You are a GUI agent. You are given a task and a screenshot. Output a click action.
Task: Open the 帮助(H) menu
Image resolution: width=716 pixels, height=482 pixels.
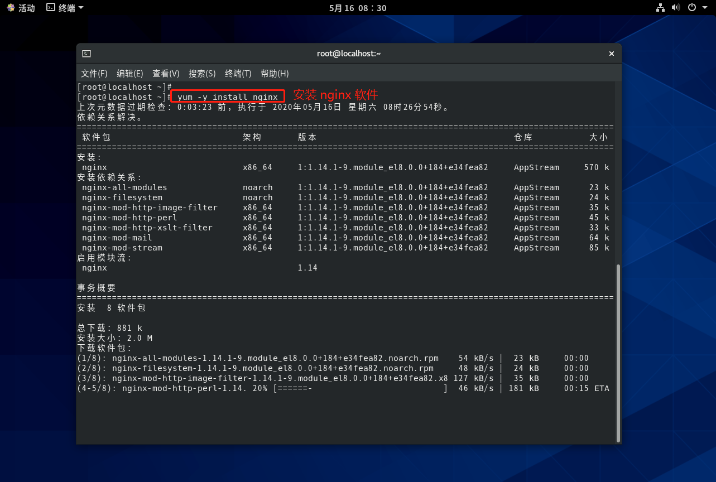(x=275, y=74)
